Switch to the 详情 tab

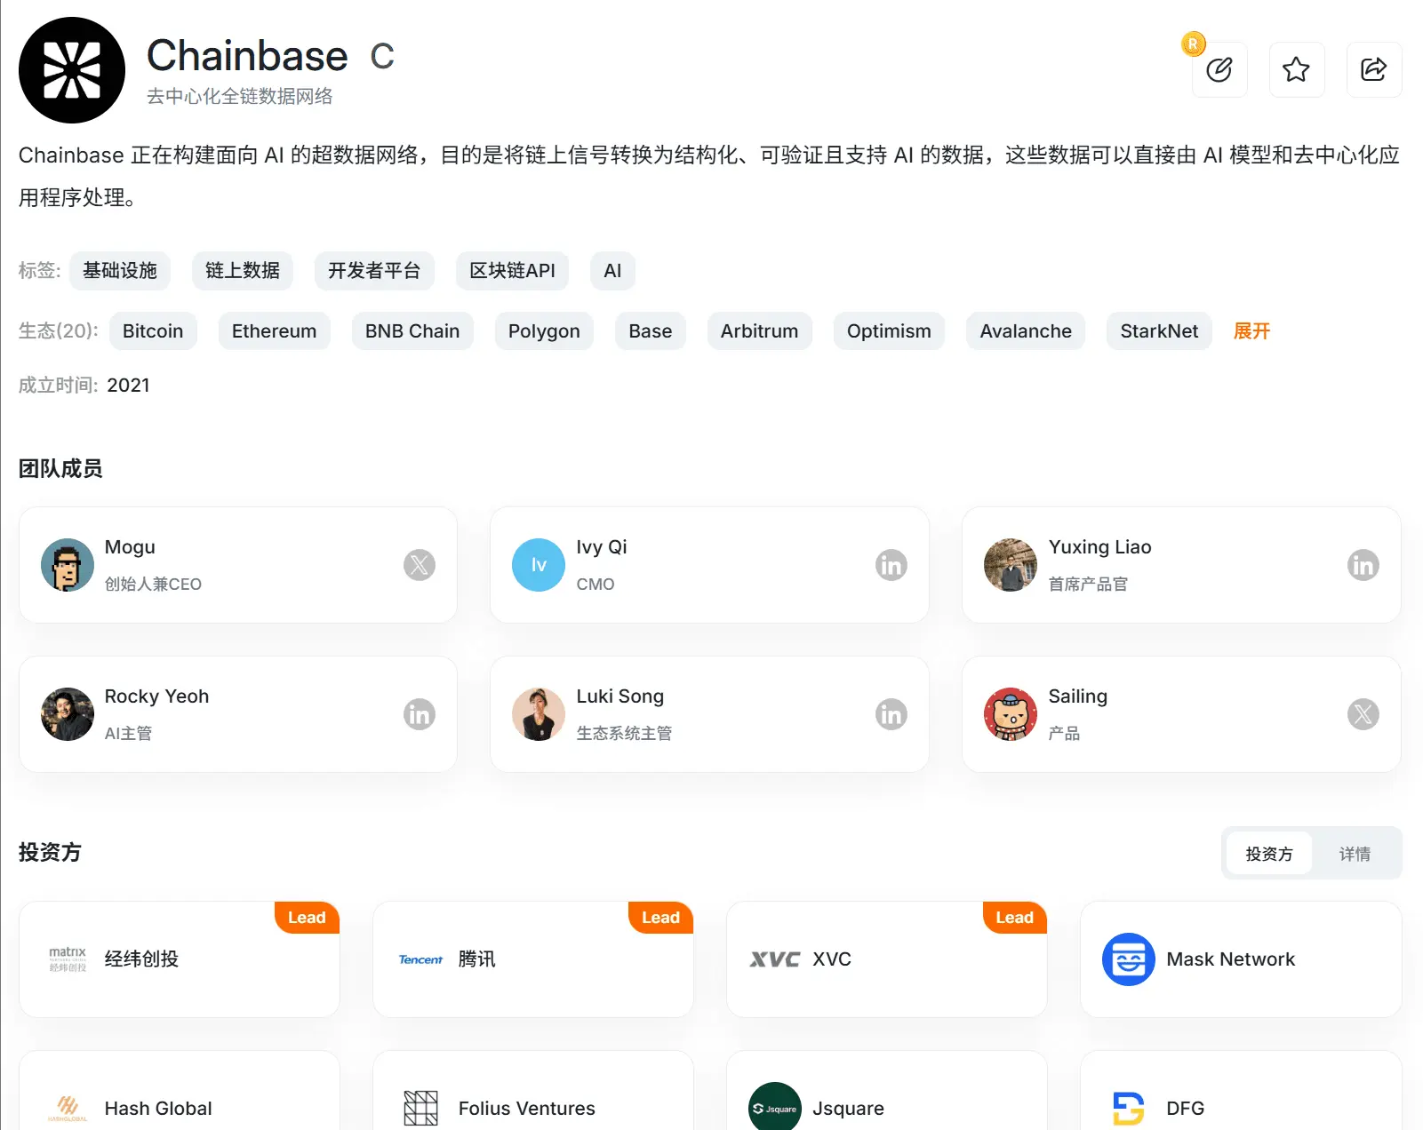coord(1355,854)
